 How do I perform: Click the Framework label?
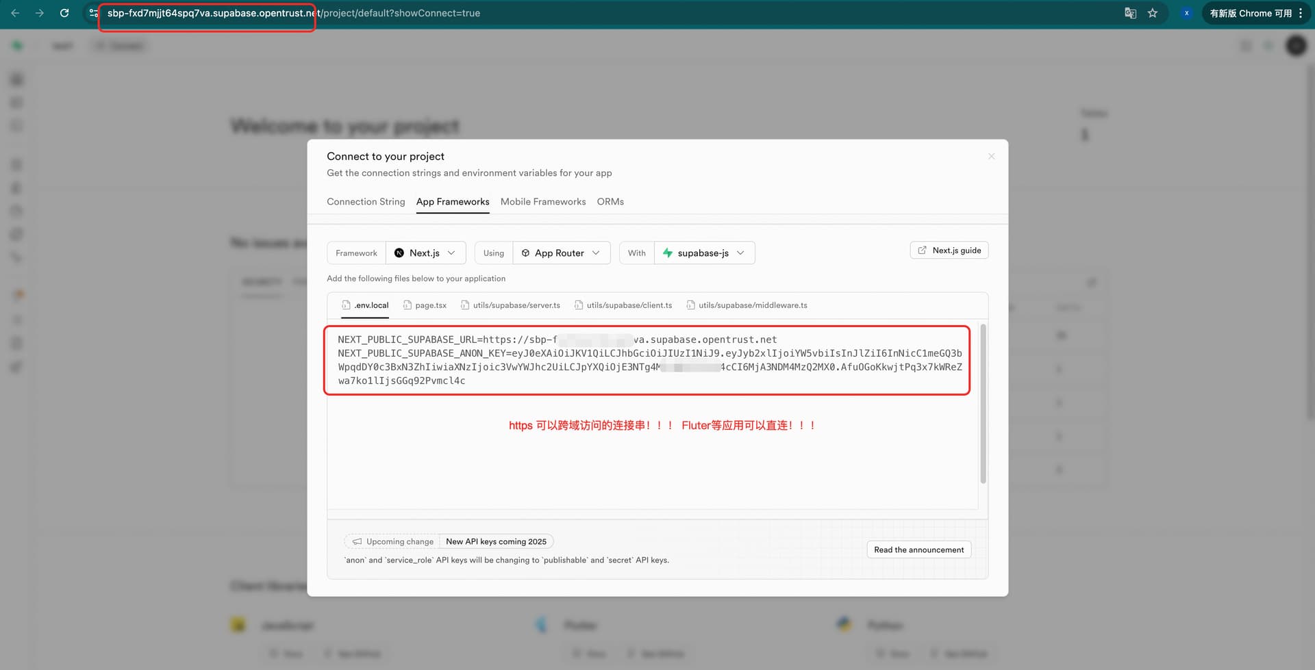(356, 253)
